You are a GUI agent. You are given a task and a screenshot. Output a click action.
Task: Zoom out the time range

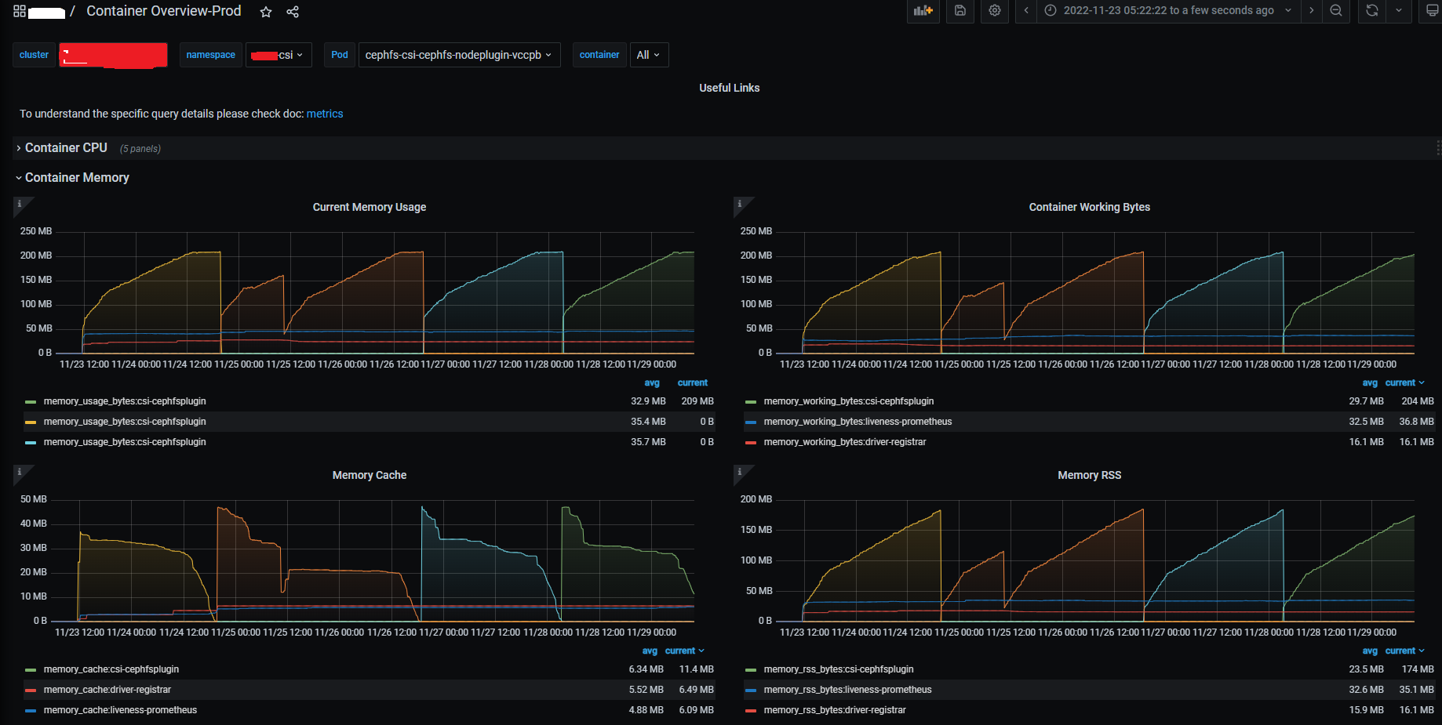[x=1337, y=11]
